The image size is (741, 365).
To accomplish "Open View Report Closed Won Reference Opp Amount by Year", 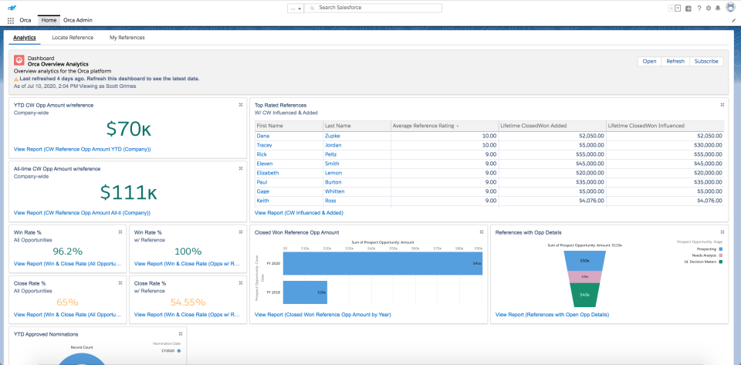I will pyautogui.click(x=323, y=315).
